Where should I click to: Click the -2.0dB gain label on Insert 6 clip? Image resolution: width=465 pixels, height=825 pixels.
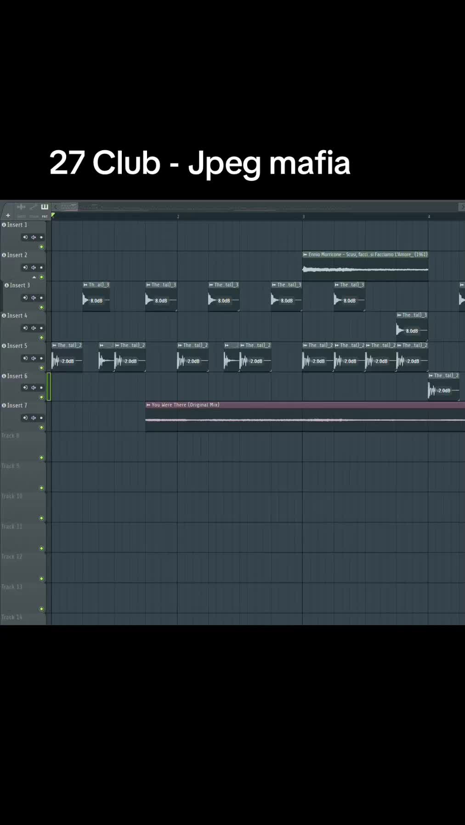tap(444, 390)
